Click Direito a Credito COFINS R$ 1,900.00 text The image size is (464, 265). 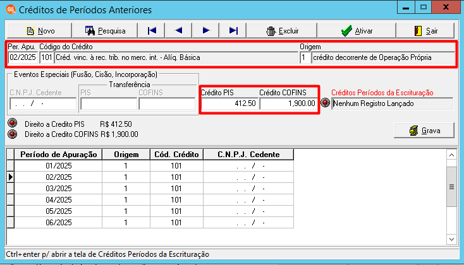(x=82, y=134)
